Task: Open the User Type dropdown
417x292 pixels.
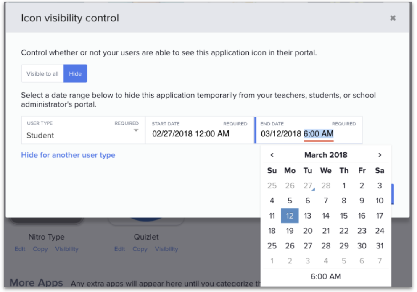Action: click(83, 130)
